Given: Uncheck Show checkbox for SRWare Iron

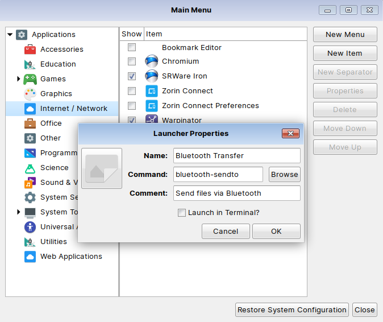Looking at the screenshot, I should tap(132, 76).
